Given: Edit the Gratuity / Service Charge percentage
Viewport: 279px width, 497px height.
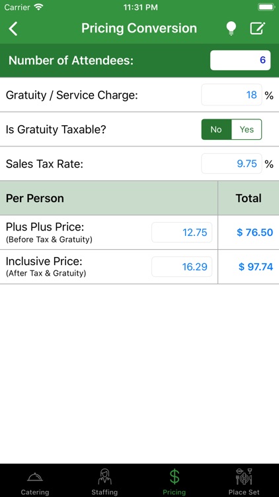Looking at the screenshot, I should 231,95.
